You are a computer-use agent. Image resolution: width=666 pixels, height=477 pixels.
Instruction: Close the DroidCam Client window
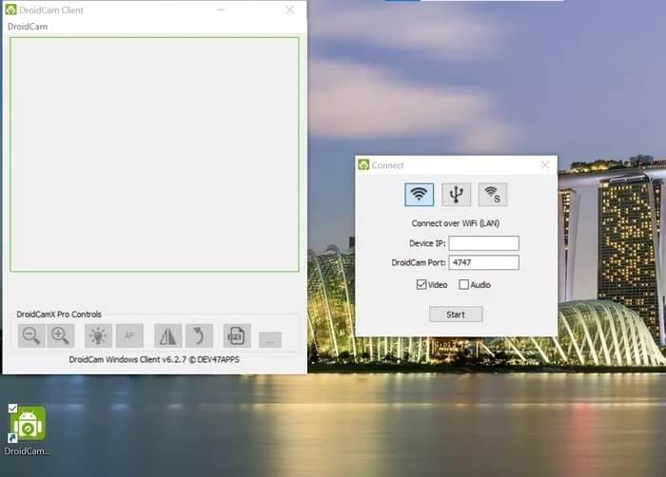click(289, 10)
